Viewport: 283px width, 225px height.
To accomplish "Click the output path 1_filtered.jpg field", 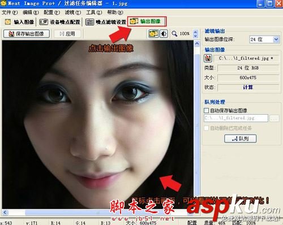I will (246, 58).
